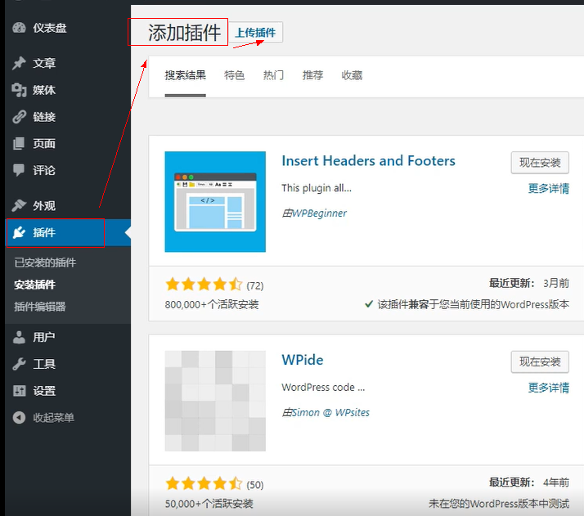
Task: Click the 50,000+个活跃安装 text
Action: pyautogui.click(x=209, y=504)
